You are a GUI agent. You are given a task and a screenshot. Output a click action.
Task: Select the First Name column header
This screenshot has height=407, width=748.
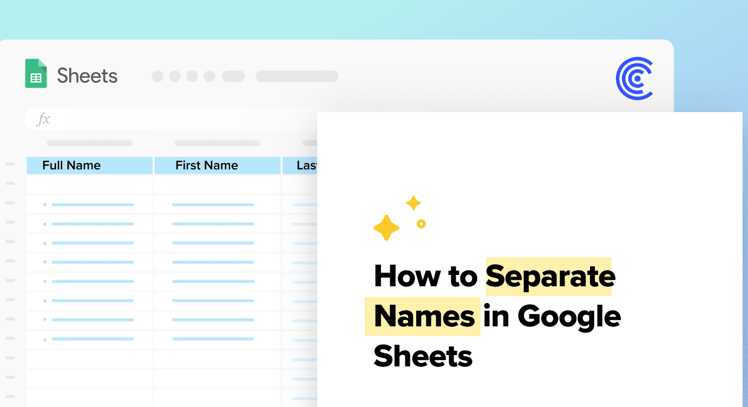tap(218, 166)
